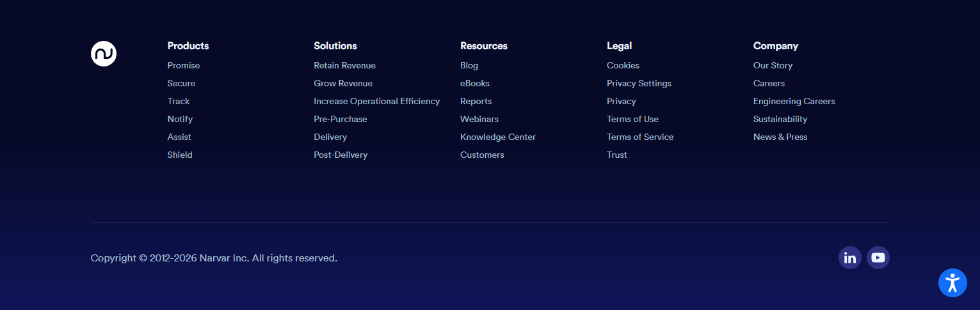The image size is (980, 310).
Task: Open the Blog resource link
Action: click(x=469, y=65)
